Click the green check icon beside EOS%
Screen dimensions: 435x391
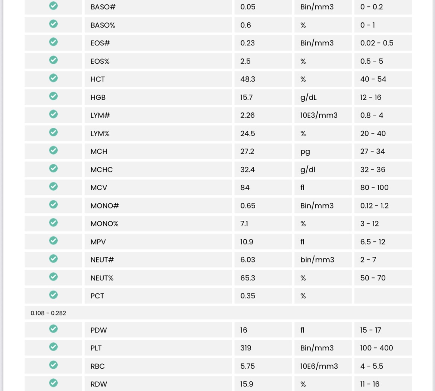tap(53, 60)
